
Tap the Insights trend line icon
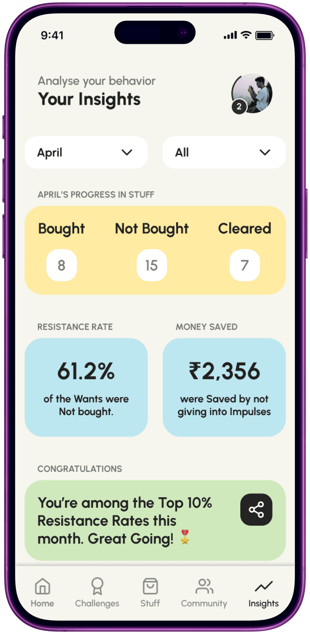[x=263, y=586]
